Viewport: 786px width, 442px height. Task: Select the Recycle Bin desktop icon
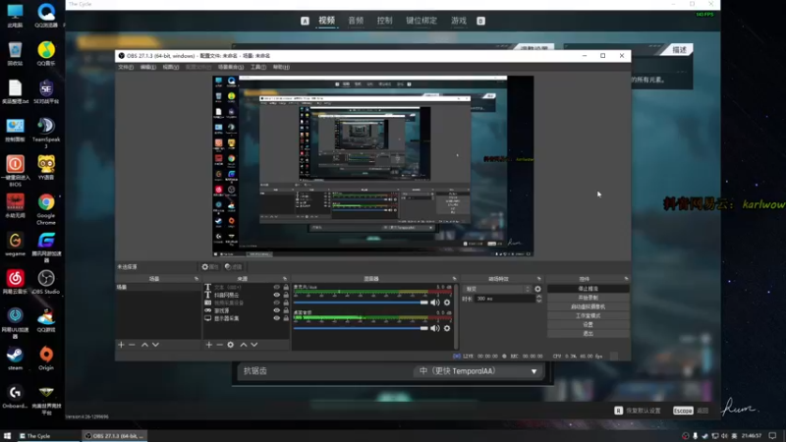click(15, 54)
